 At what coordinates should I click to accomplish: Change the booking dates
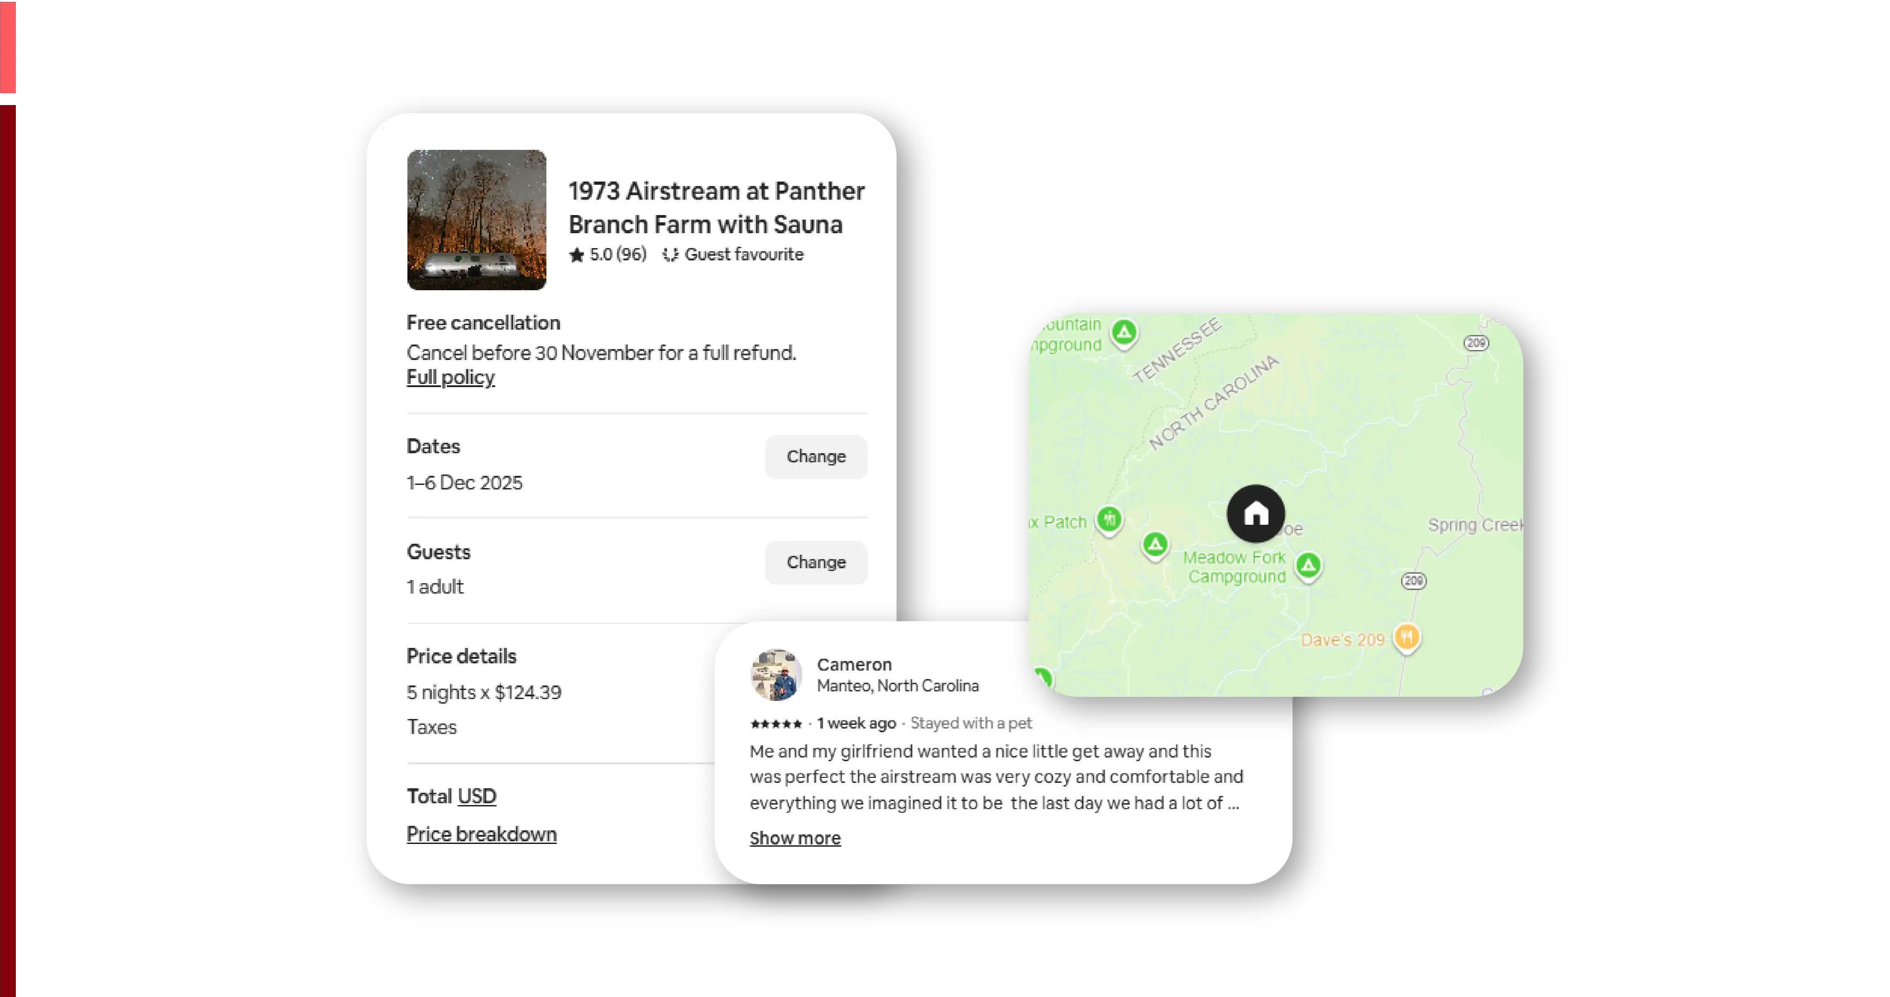pos(816,456)
